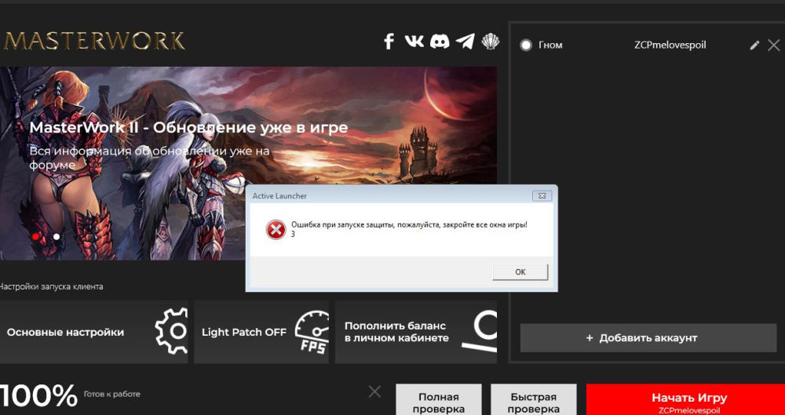The image size is (785, 415).
Task: Cancel progress with X near 100%
Action: coord(375,391)
